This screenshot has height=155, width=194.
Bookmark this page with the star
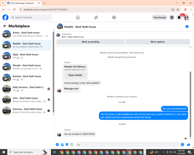click(x=178, y=10)
